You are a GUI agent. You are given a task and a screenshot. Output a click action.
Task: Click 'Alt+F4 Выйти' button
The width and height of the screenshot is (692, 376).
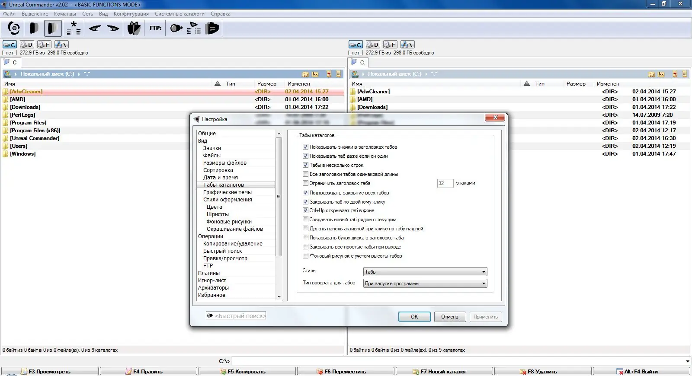pos(641,372)
